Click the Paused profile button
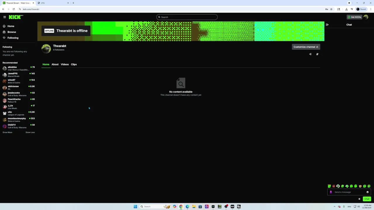Screen dimensions: 374x210 click(x=361, y=9)
